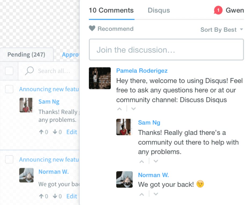Upvote Pamela Roderigez's comment
The height and width of the screenshot is (205, 252).
coord(119,109)
